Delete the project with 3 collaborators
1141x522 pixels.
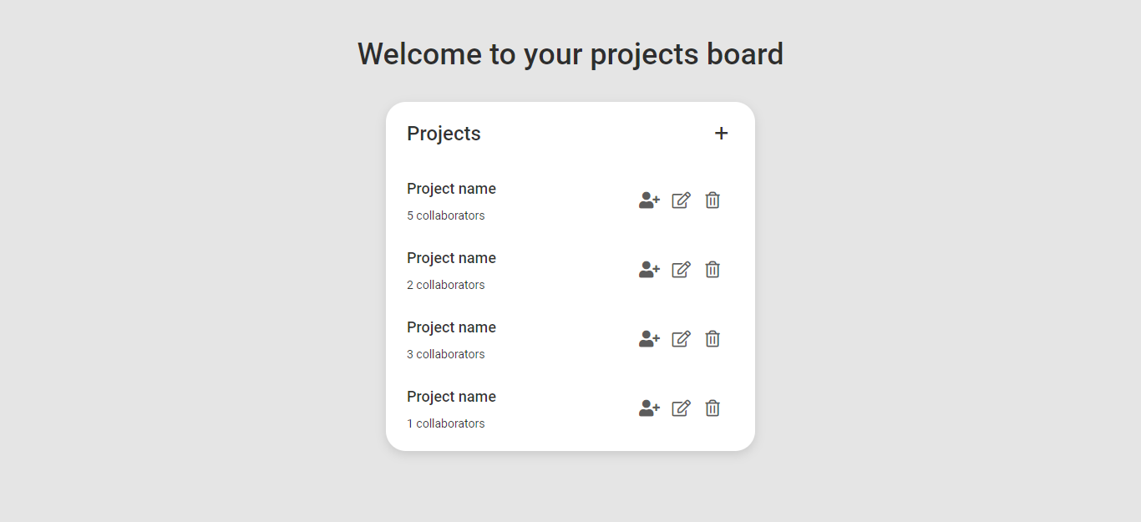tap(712, 339)
